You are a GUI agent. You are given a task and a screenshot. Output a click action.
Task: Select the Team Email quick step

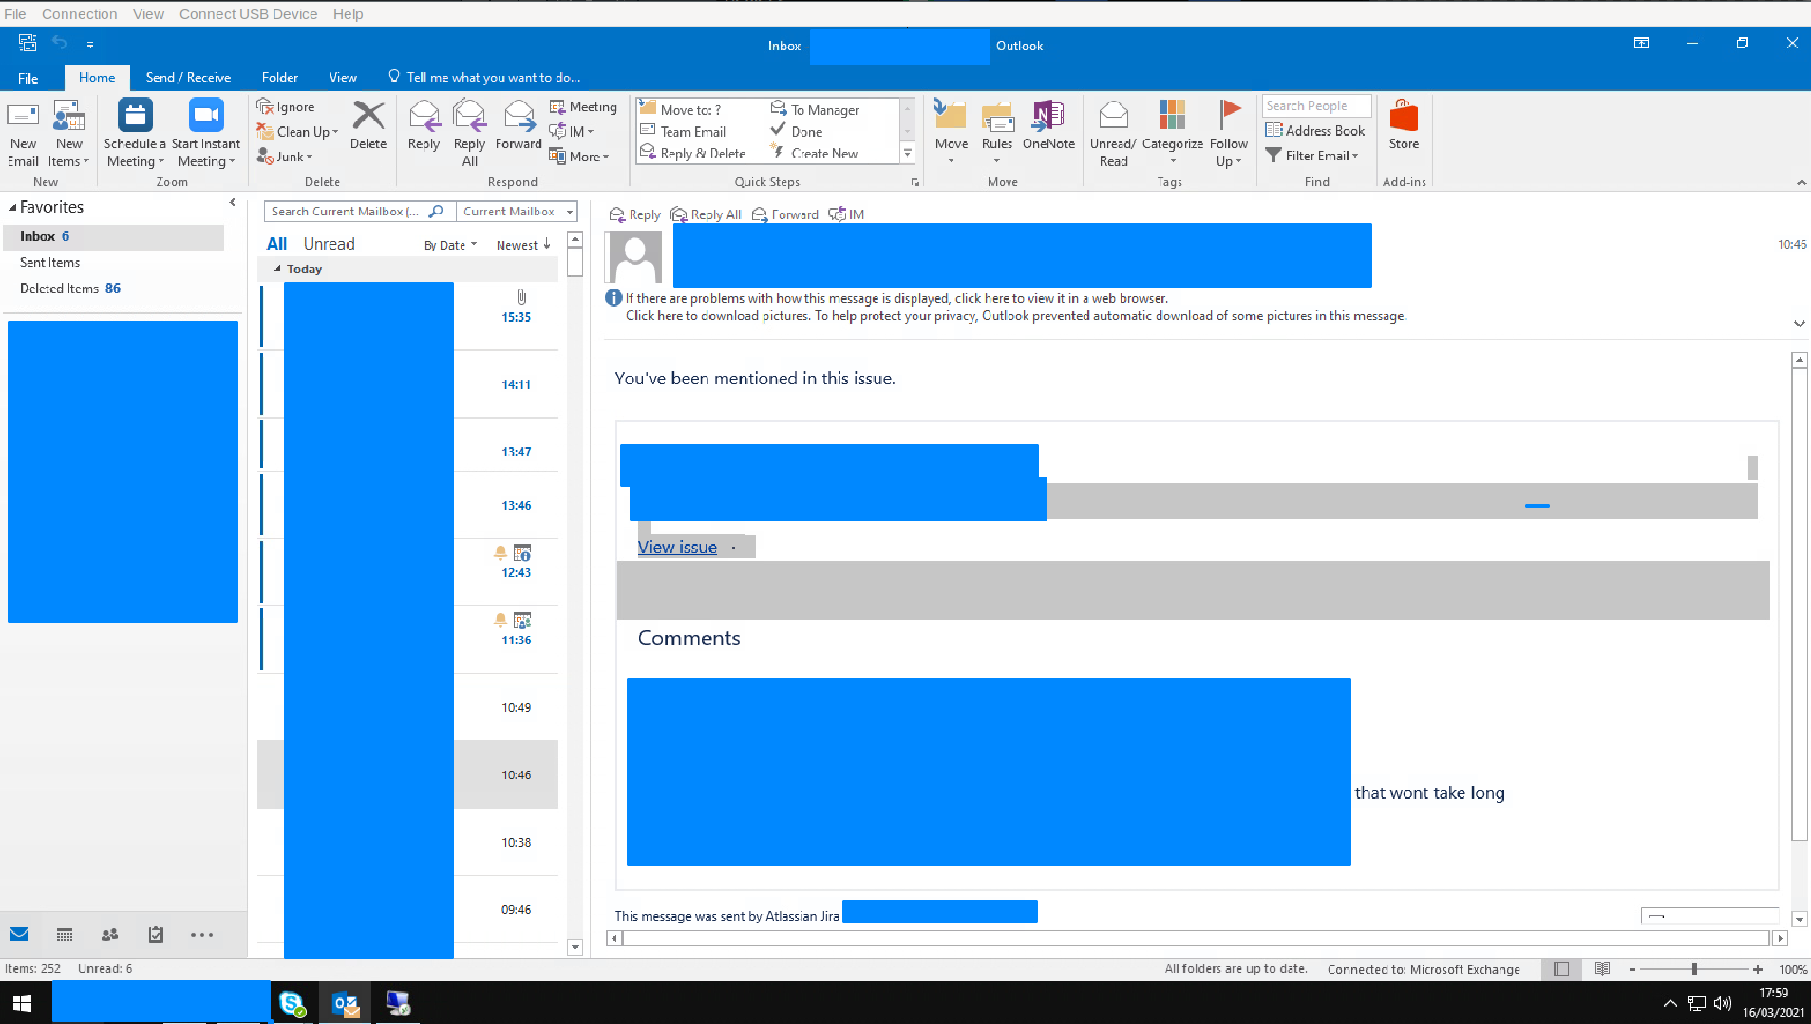pyautogui.click(x=684, y=132)
